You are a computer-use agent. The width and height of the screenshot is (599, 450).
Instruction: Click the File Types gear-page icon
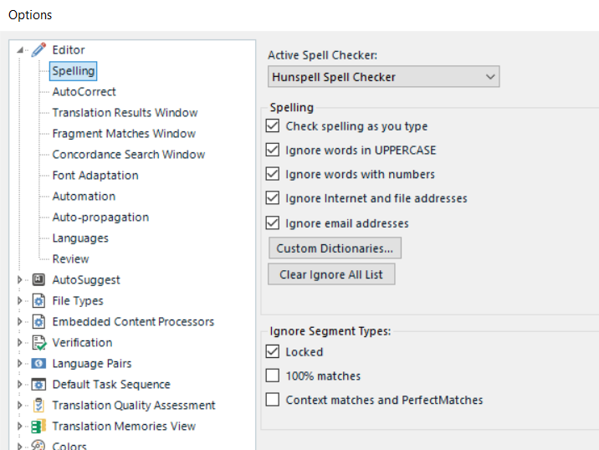point(38,300)
